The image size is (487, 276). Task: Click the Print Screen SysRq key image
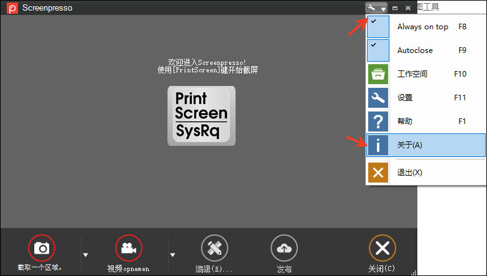tap(202, 116)
